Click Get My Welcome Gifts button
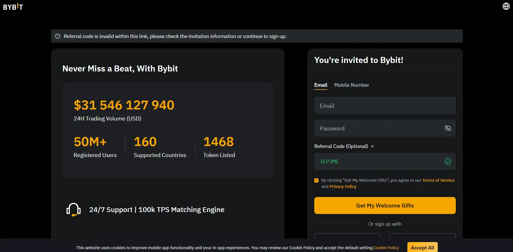 [385, 206]
